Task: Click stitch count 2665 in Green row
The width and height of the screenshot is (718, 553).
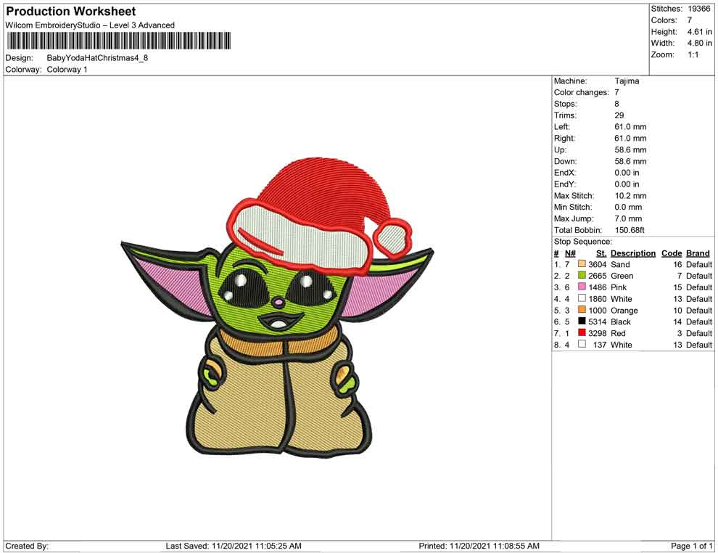Action: [597, 276]
